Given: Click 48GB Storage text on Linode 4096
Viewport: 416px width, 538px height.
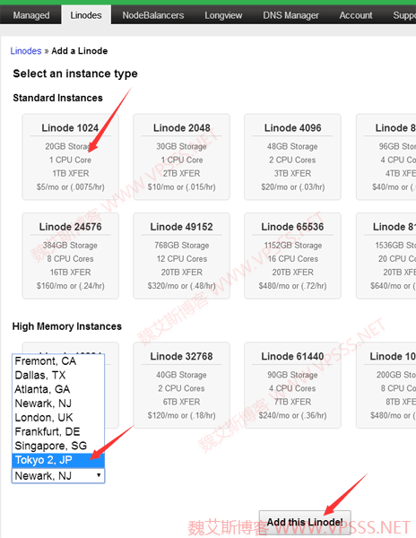Looking at the screenshot, I should pos(292,146).
